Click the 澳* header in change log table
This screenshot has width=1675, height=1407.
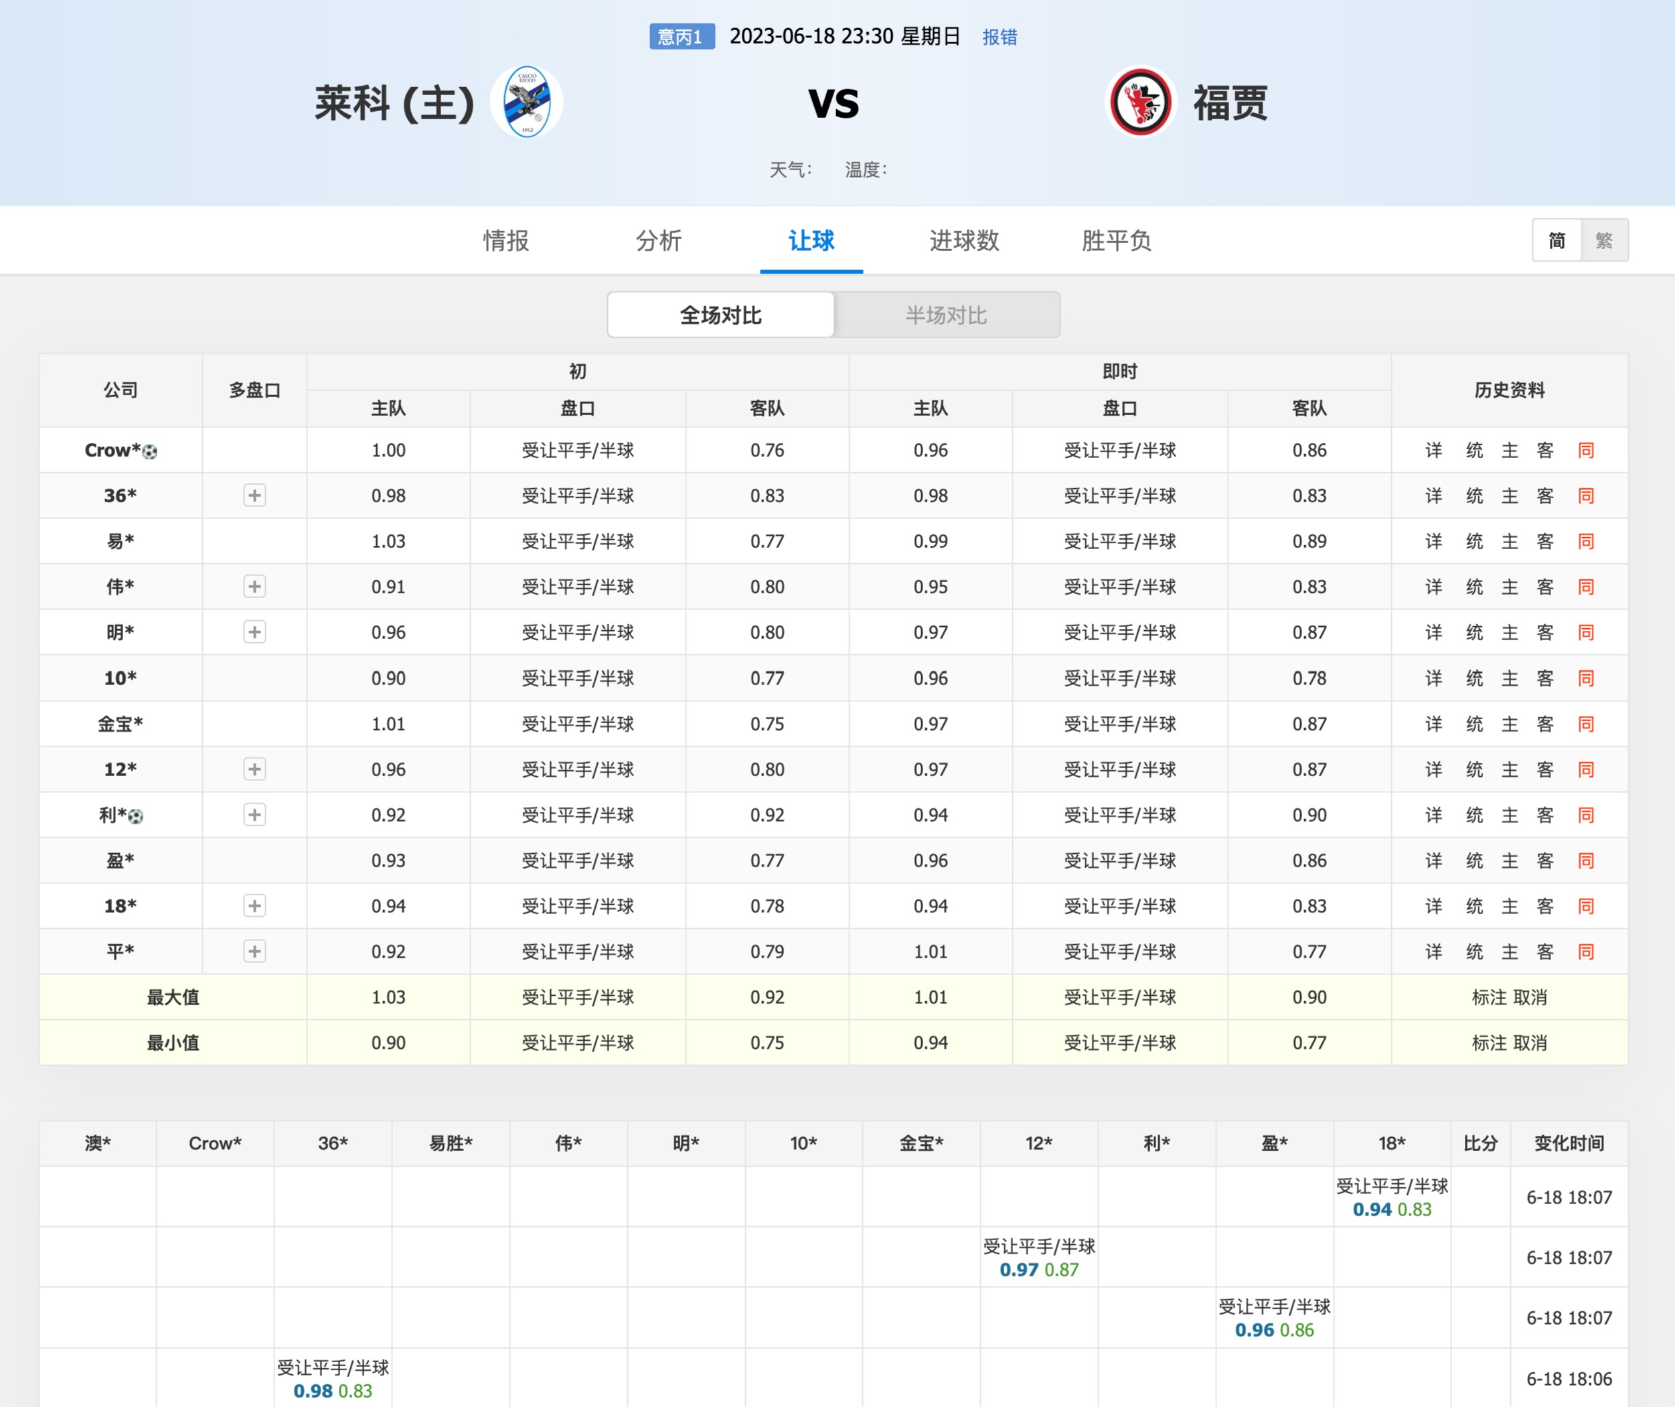point(98,1143)
